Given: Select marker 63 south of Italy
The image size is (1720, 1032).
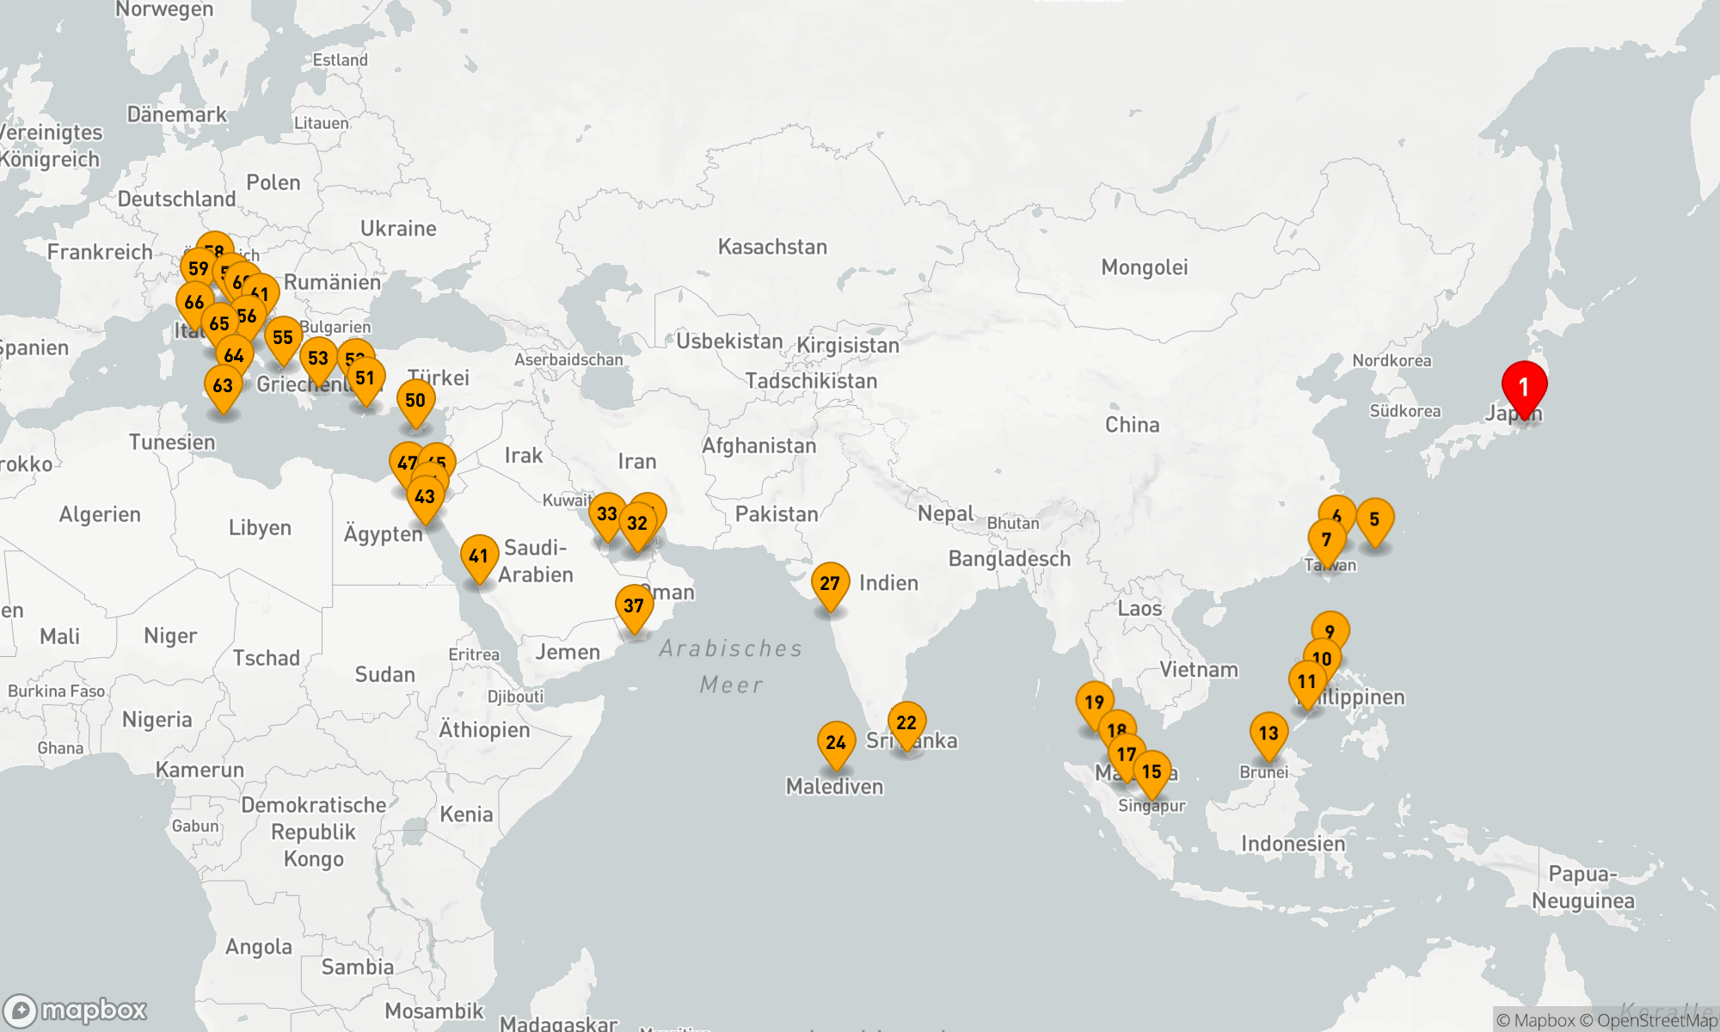Looking at the screenshot, I should (x=223, y=386).
